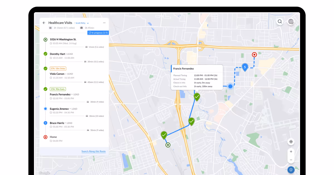Open the three-dot more options menu
This screenshot has width=334, height=175.
[104, 23]
